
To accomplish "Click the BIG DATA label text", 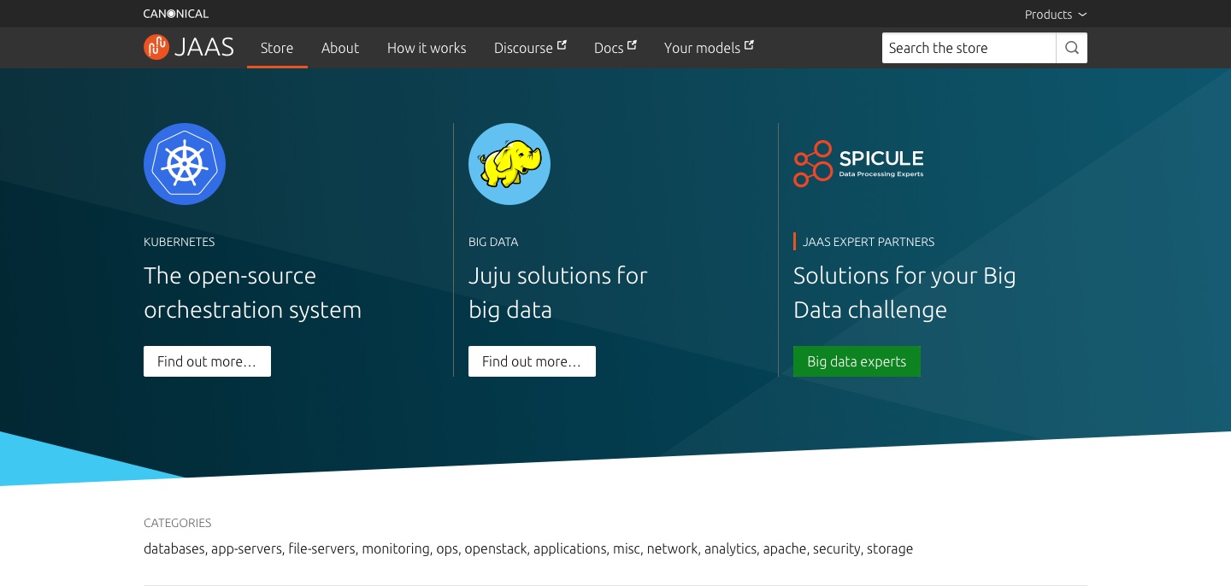I will tap(493, 242).
